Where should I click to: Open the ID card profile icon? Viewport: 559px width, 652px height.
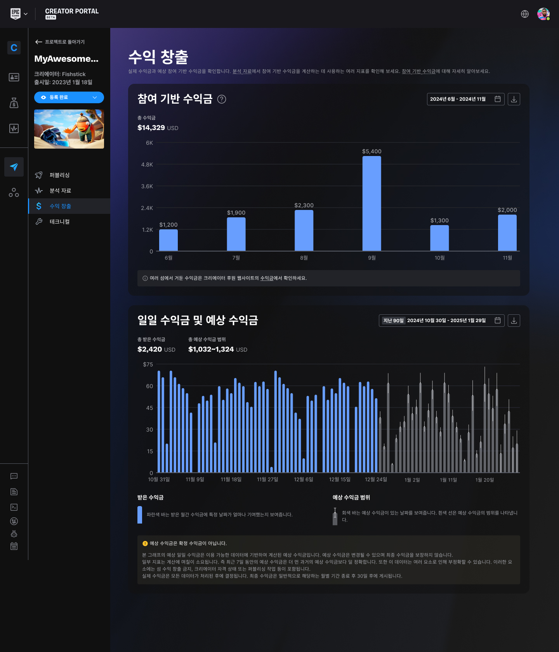(x=14, y=77)
